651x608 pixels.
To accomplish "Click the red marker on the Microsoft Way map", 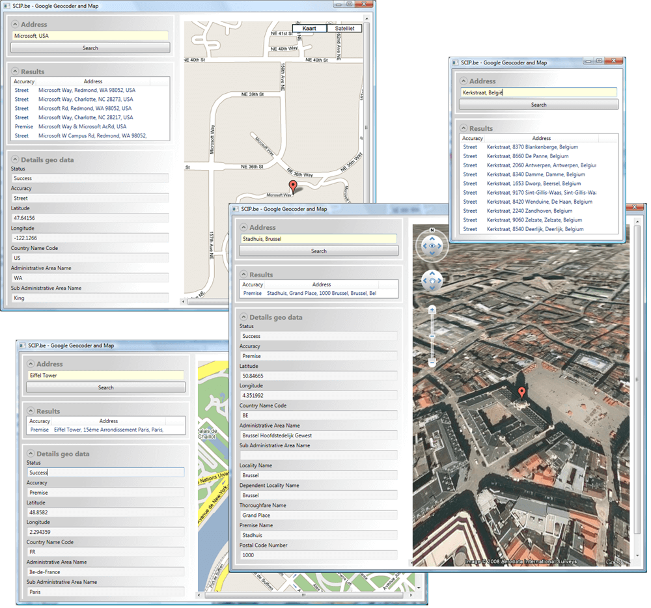I will (x=293, y=186).
